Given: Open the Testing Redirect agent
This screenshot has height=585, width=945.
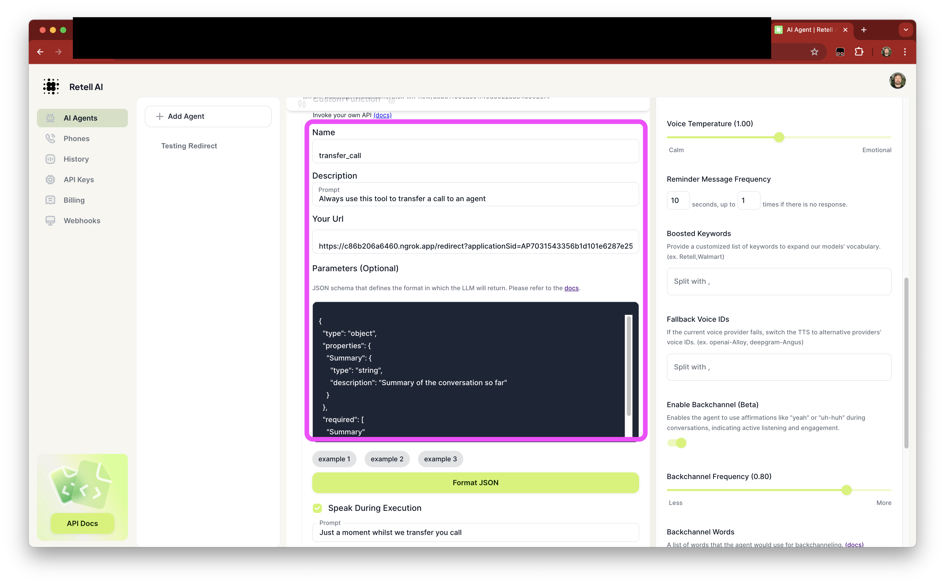Looking at the screenshot, I should (189, 146).
